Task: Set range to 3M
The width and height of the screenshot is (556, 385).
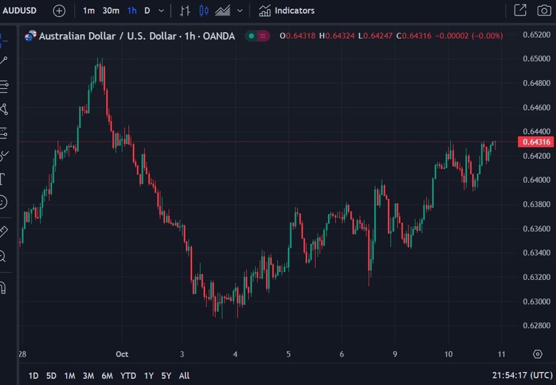Action: click(x=88, y=375)
